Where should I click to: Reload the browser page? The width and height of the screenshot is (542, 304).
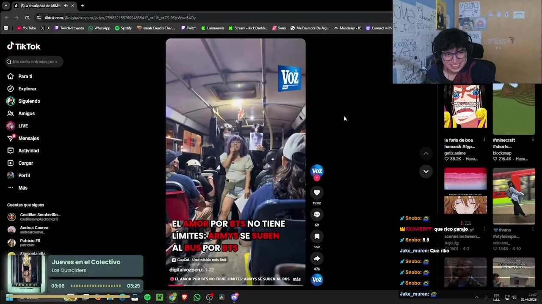click(x=27, y=18)
